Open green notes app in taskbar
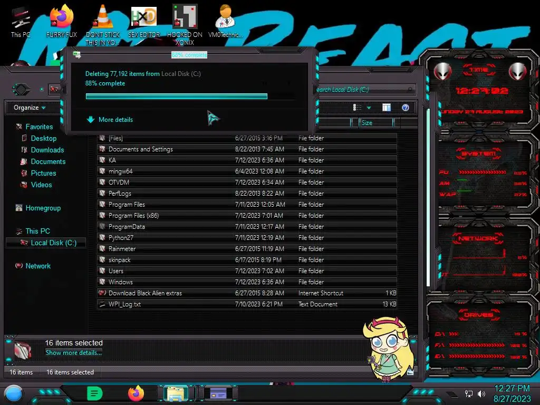 pyautogui.click(x=95, y=393)
